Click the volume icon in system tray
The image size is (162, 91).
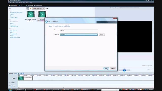point(147,90)
